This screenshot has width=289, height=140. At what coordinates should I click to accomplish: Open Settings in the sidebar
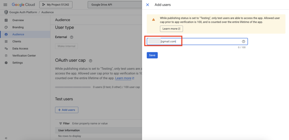coord(17,63)
